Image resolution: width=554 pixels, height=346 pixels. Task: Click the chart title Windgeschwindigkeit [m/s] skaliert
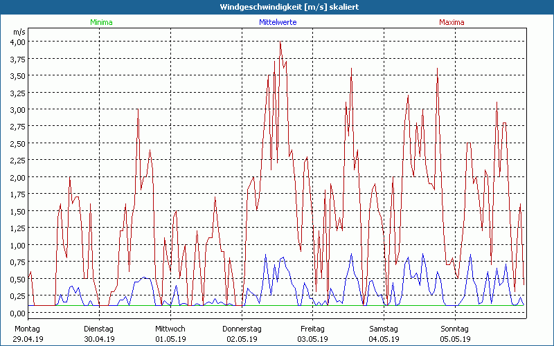coord(277,6)
